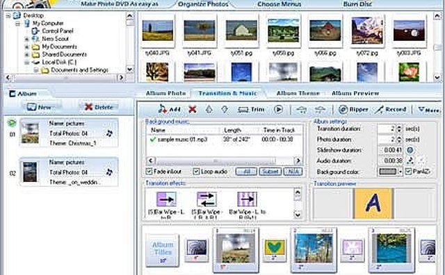Expand the My Documents tree node
445x275 pixels.
coord(27,47)
